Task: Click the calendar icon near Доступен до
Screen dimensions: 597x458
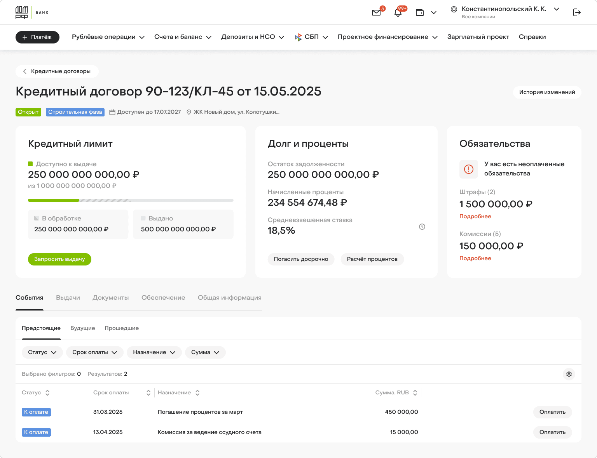Action: point(112,112)
